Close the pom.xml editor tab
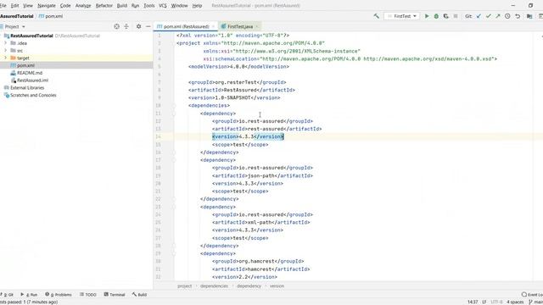543x305 pixels. pyautogui.click(x=213, y=26)
